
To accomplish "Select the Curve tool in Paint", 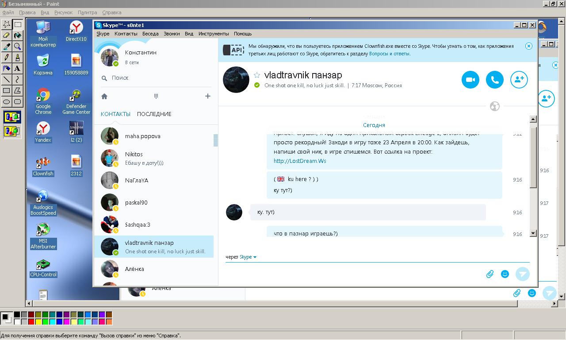I will click(18, 79).
